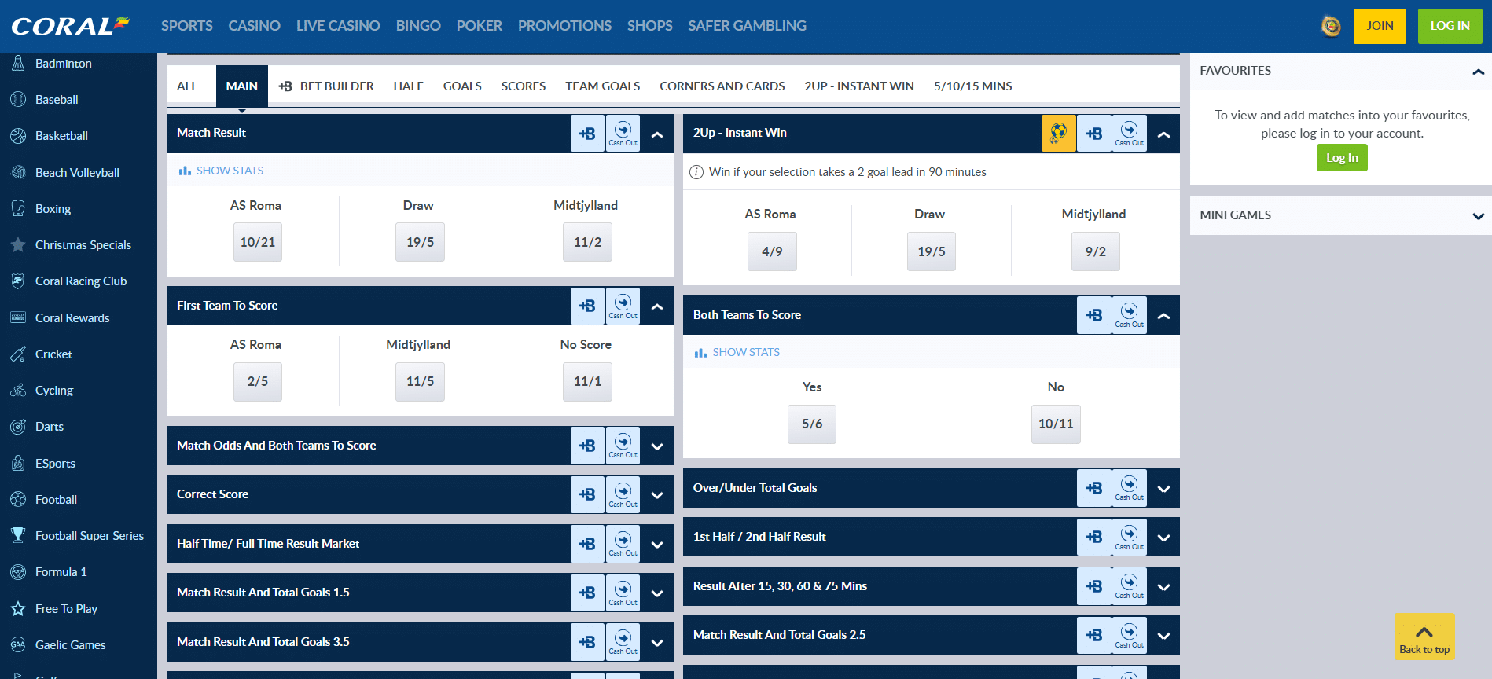1492x679 pixels.
Task: Collapse the Both Teams To Score market
Action: (x=1164, y=316)
